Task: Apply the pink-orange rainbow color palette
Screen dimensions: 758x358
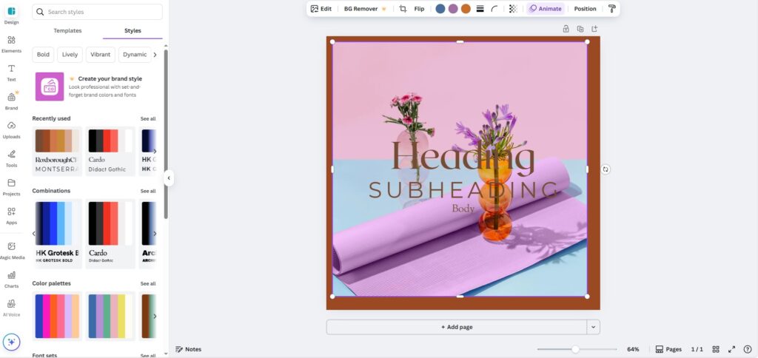Action: click(57, 316)
